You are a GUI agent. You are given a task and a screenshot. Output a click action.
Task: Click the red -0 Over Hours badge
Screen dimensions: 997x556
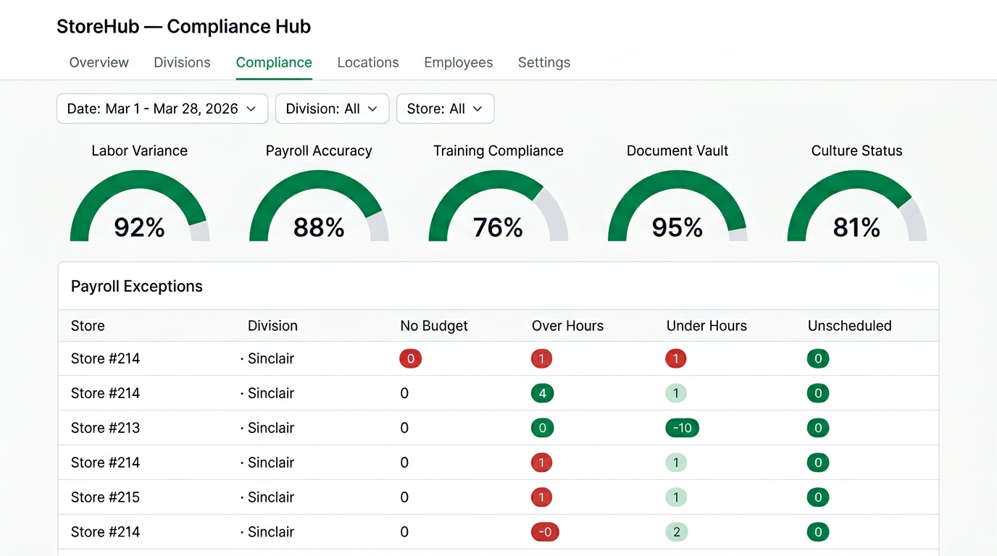pyautogui.click(x=545, y=532)
